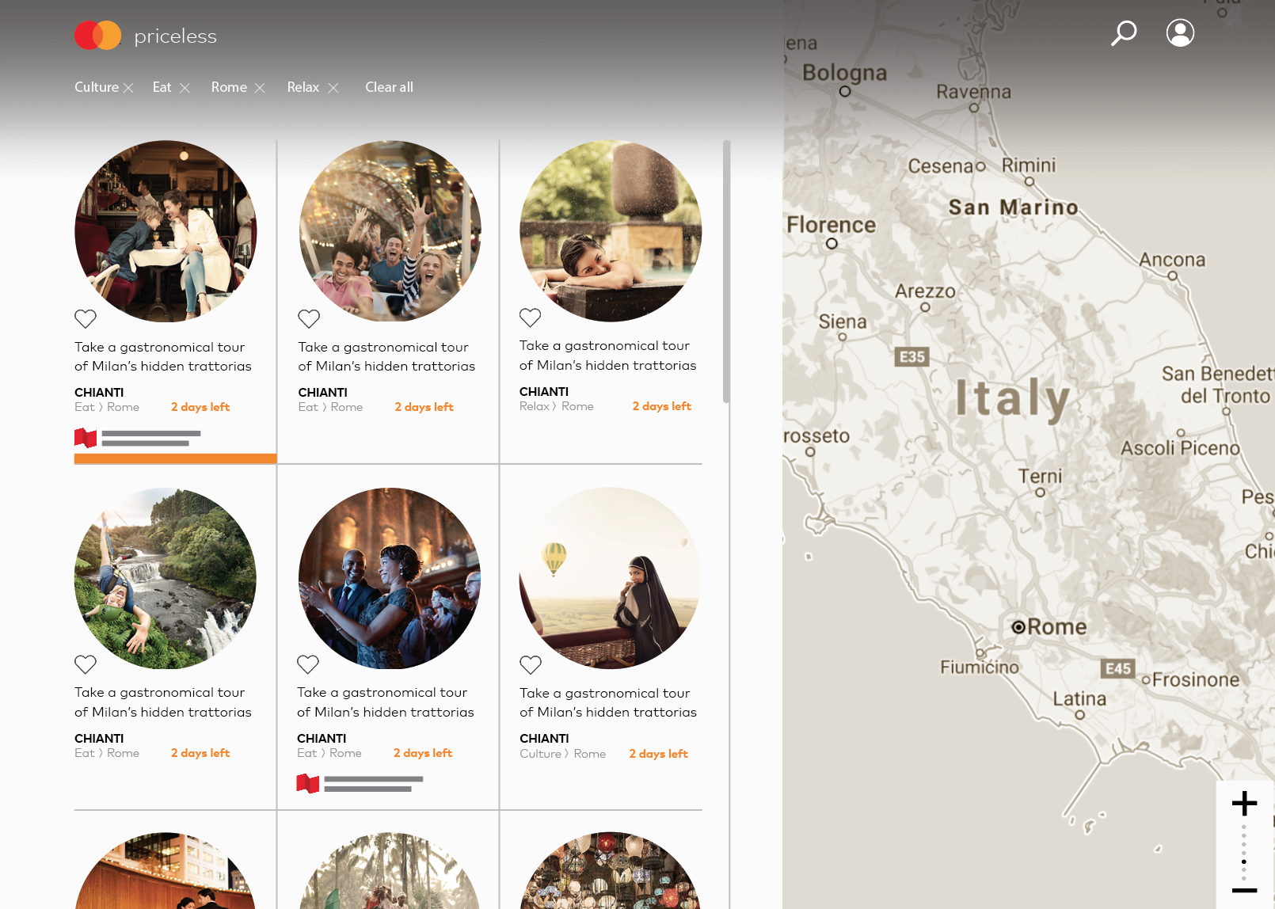1275x909 pixels.
Task: Open the hot air balloon thumbnail
Action: (610, 578)
